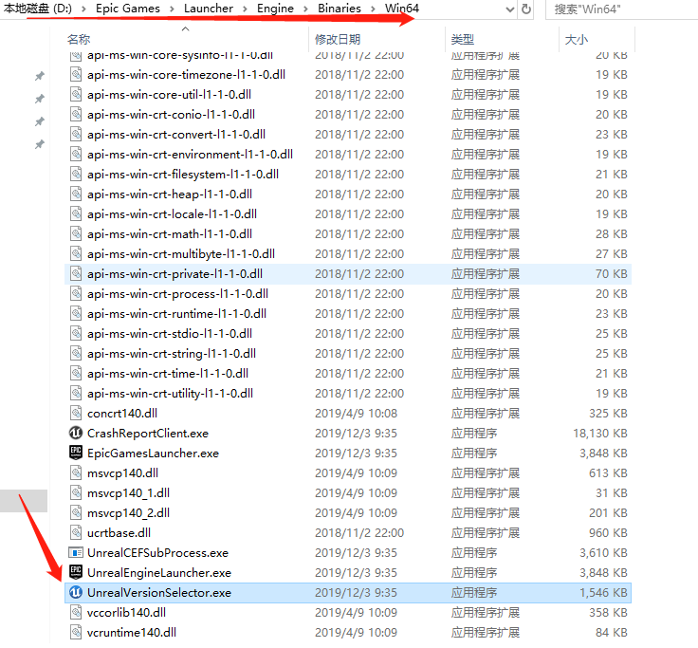Click the vccorlib140.dll file icon

point(76,612)
